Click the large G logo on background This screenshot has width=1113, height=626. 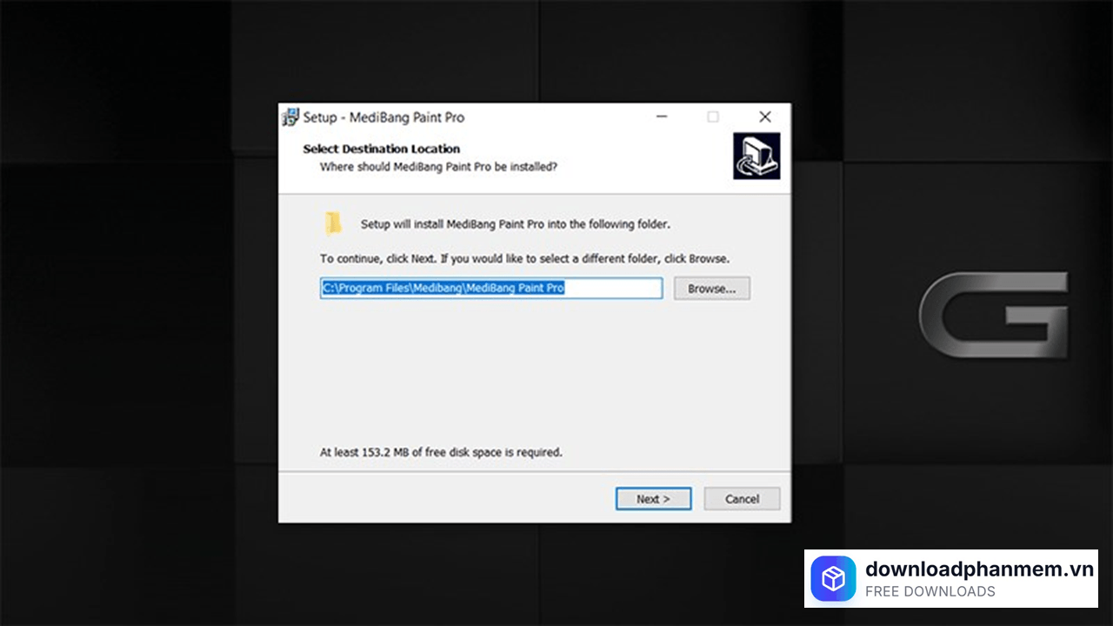tap(993, 315)
